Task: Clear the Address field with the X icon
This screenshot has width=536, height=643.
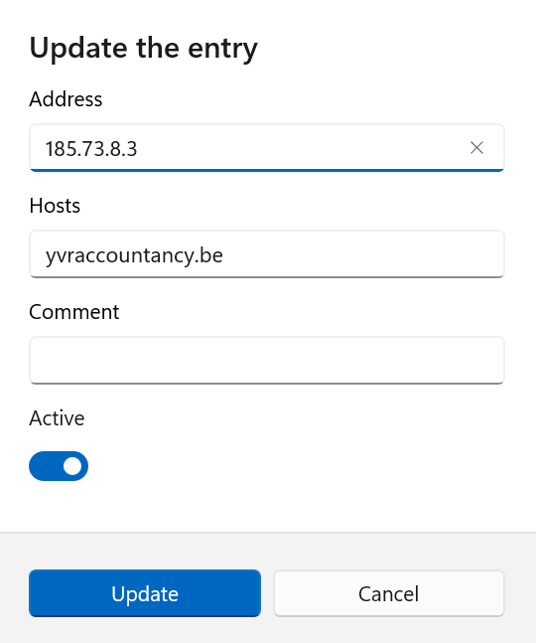Action: click(x=476, y=148)
